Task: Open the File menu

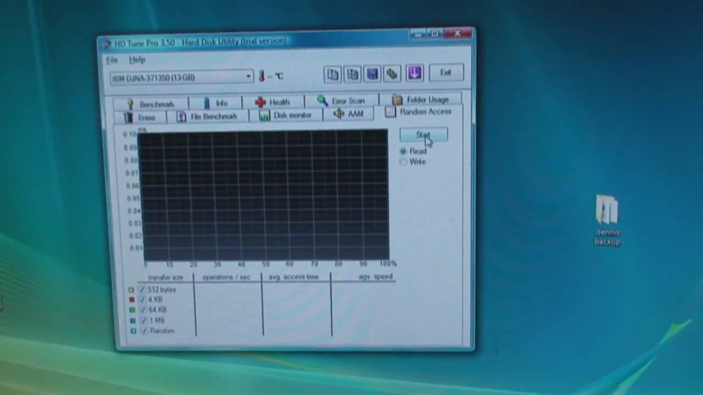Action: [x=112, y=60]
